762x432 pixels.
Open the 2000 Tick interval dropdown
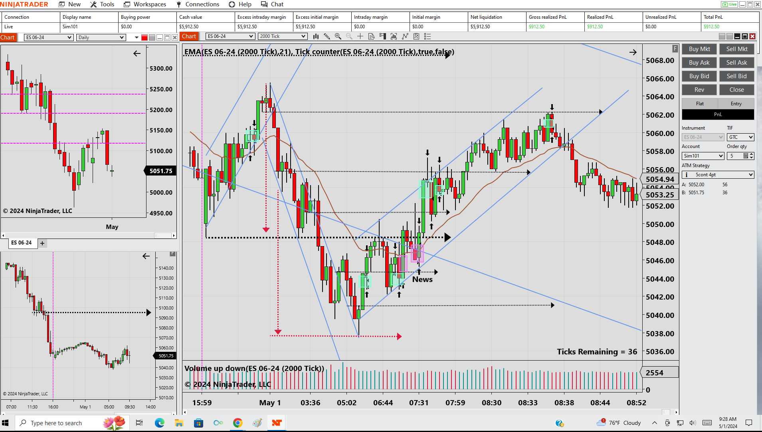coord(283,36)
